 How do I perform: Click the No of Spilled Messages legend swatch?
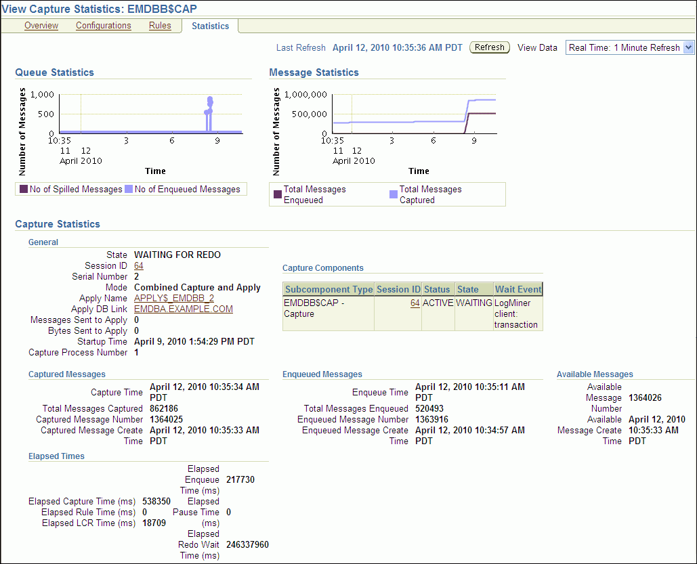pos(24,190)
